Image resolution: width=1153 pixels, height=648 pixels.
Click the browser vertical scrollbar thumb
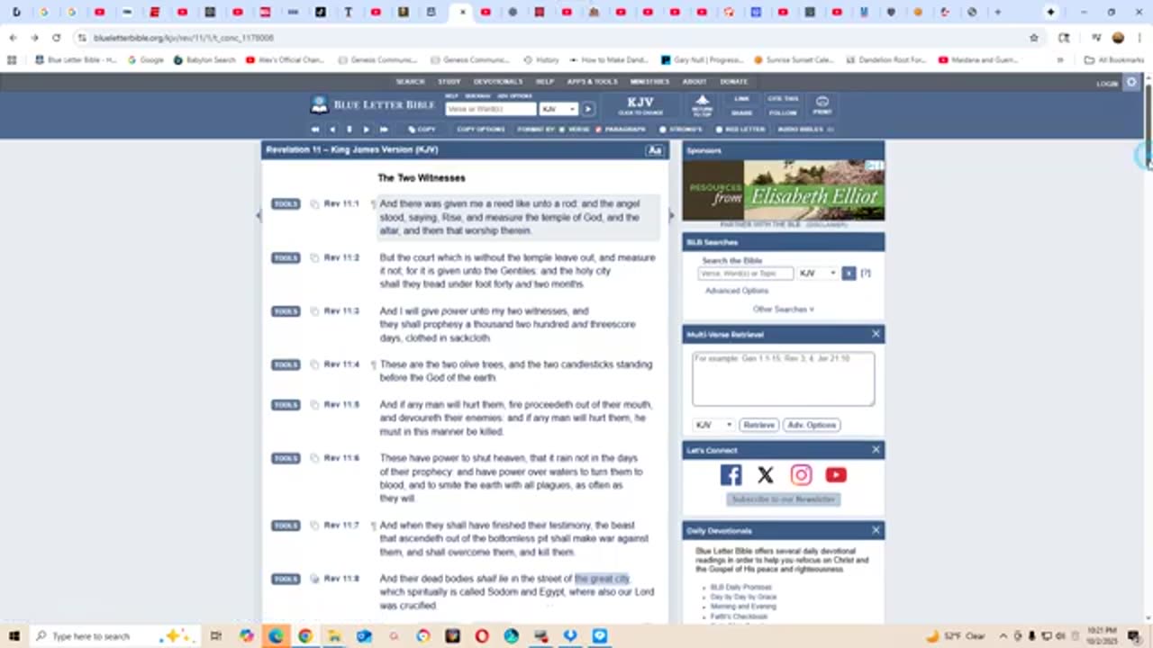pos(1148,128)
